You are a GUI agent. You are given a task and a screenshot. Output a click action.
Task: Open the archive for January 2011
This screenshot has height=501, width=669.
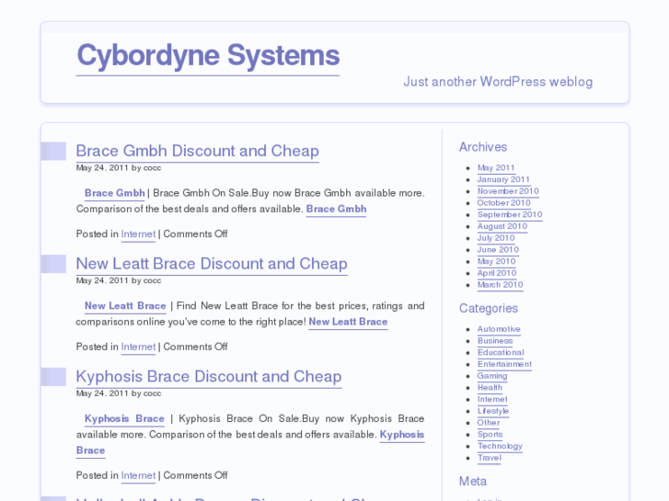point(503,179)
